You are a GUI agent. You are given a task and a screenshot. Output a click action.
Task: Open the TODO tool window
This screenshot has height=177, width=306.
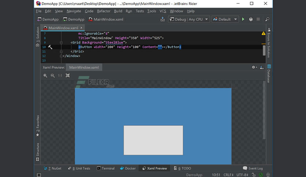coord(182,169)
